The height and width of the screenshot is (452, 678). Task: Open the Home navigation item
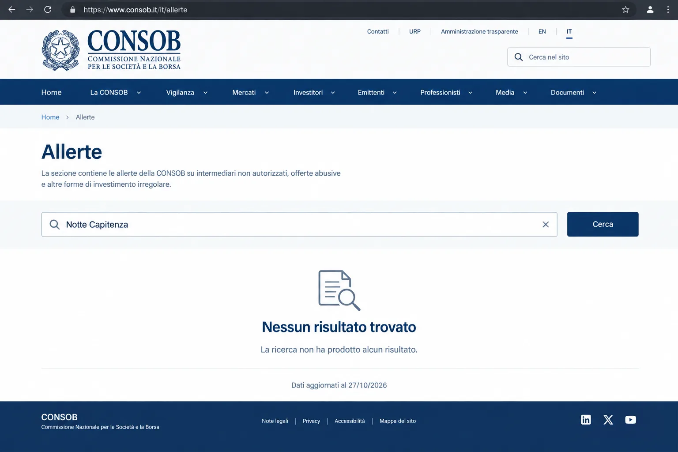(x=51, y=92)
